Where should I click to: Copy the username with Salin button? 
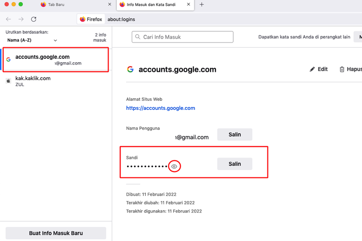pyautogui.click(x=235, y=134)
